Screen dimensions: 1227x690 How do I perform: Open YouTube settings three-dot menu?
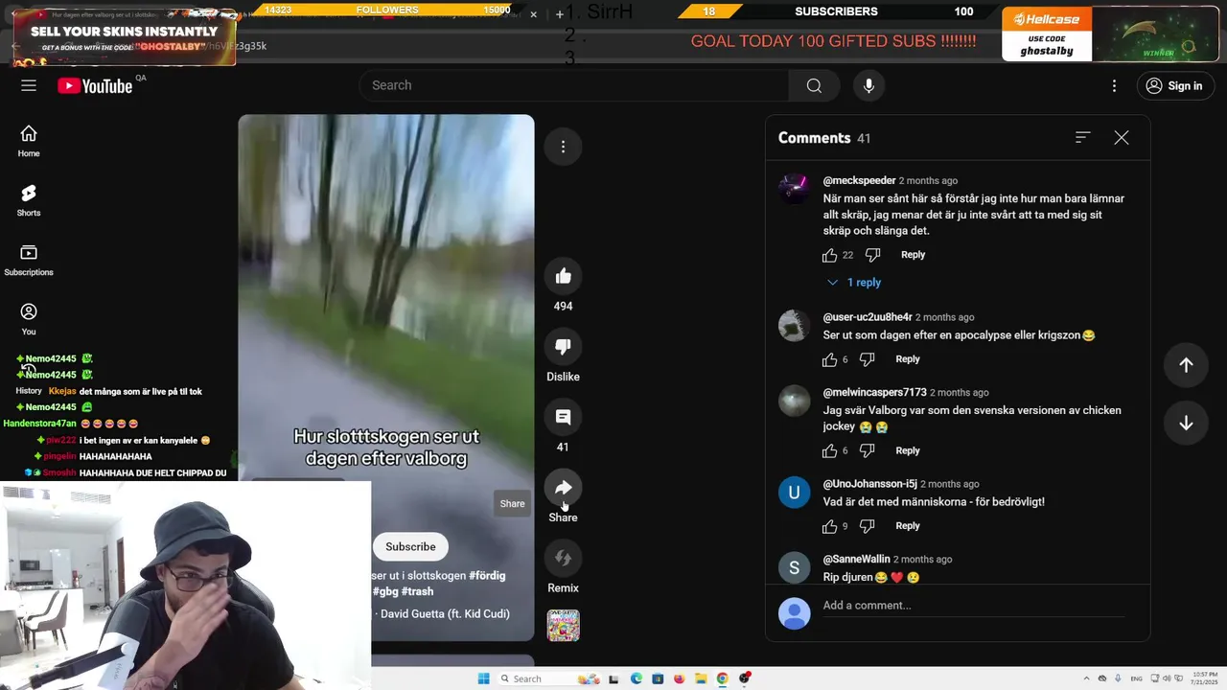coord(1114,85)
